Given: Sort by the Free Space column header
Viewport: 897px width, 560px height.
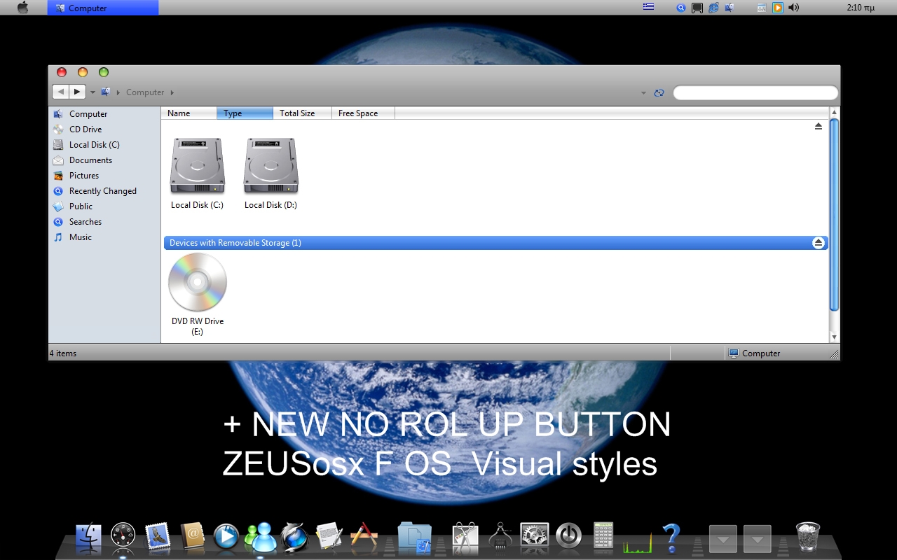Looking at the screenshot, I should (x=363, y=113).
